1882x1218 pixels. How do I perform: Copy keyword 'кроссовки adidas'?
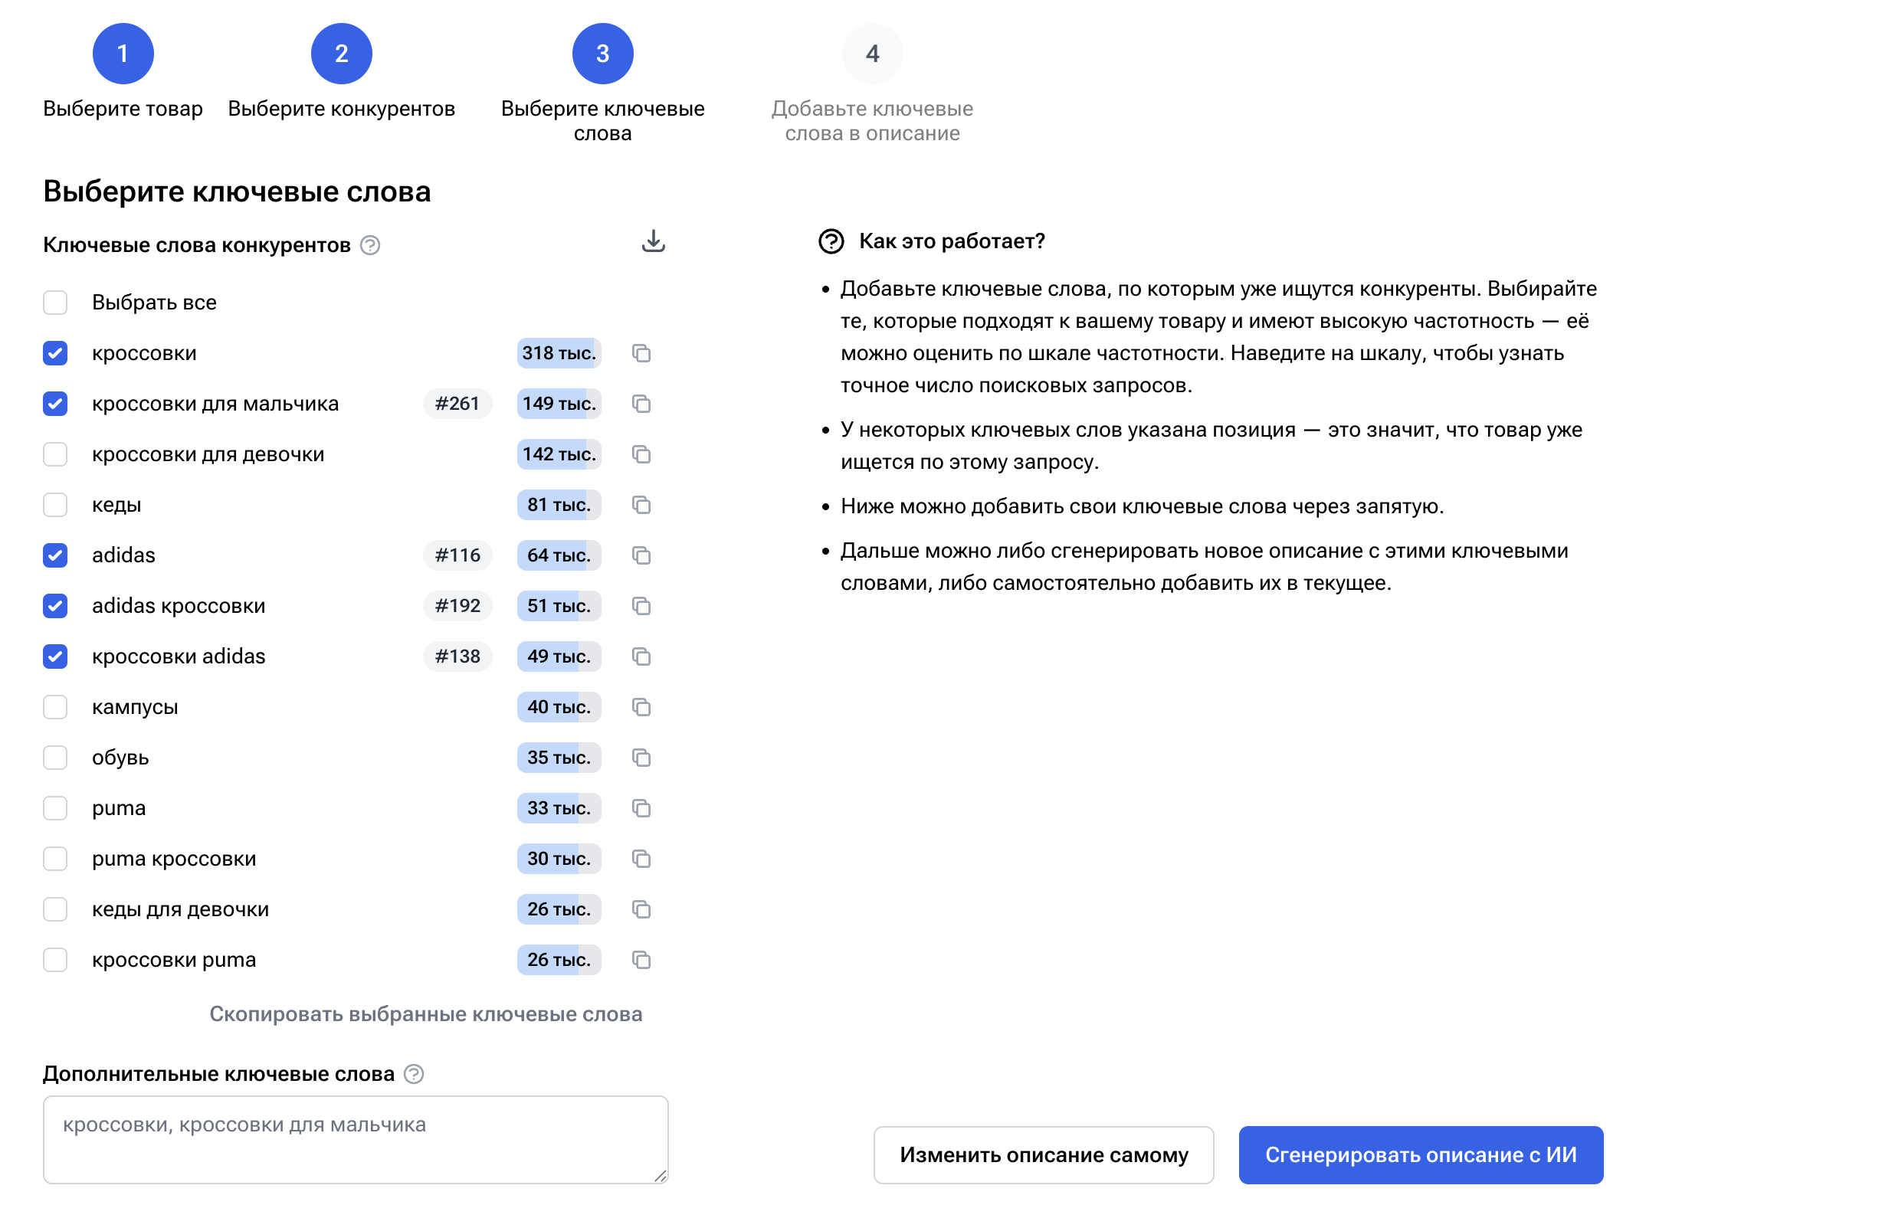point(641,656)
